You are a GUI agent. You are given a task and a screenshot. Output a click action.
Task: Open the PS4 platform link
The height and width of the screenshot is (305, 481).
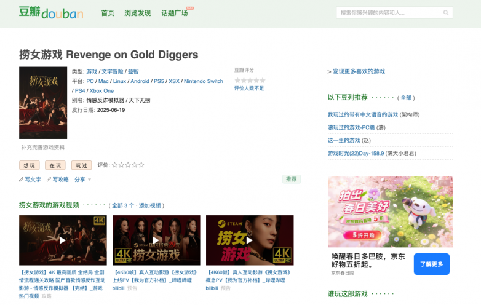point(80,91)
